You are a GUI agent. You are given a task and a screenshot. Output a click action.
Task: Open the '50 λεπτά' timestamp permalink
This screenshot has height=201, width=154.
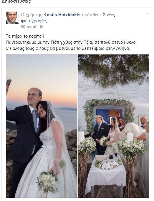coord(29,27)
